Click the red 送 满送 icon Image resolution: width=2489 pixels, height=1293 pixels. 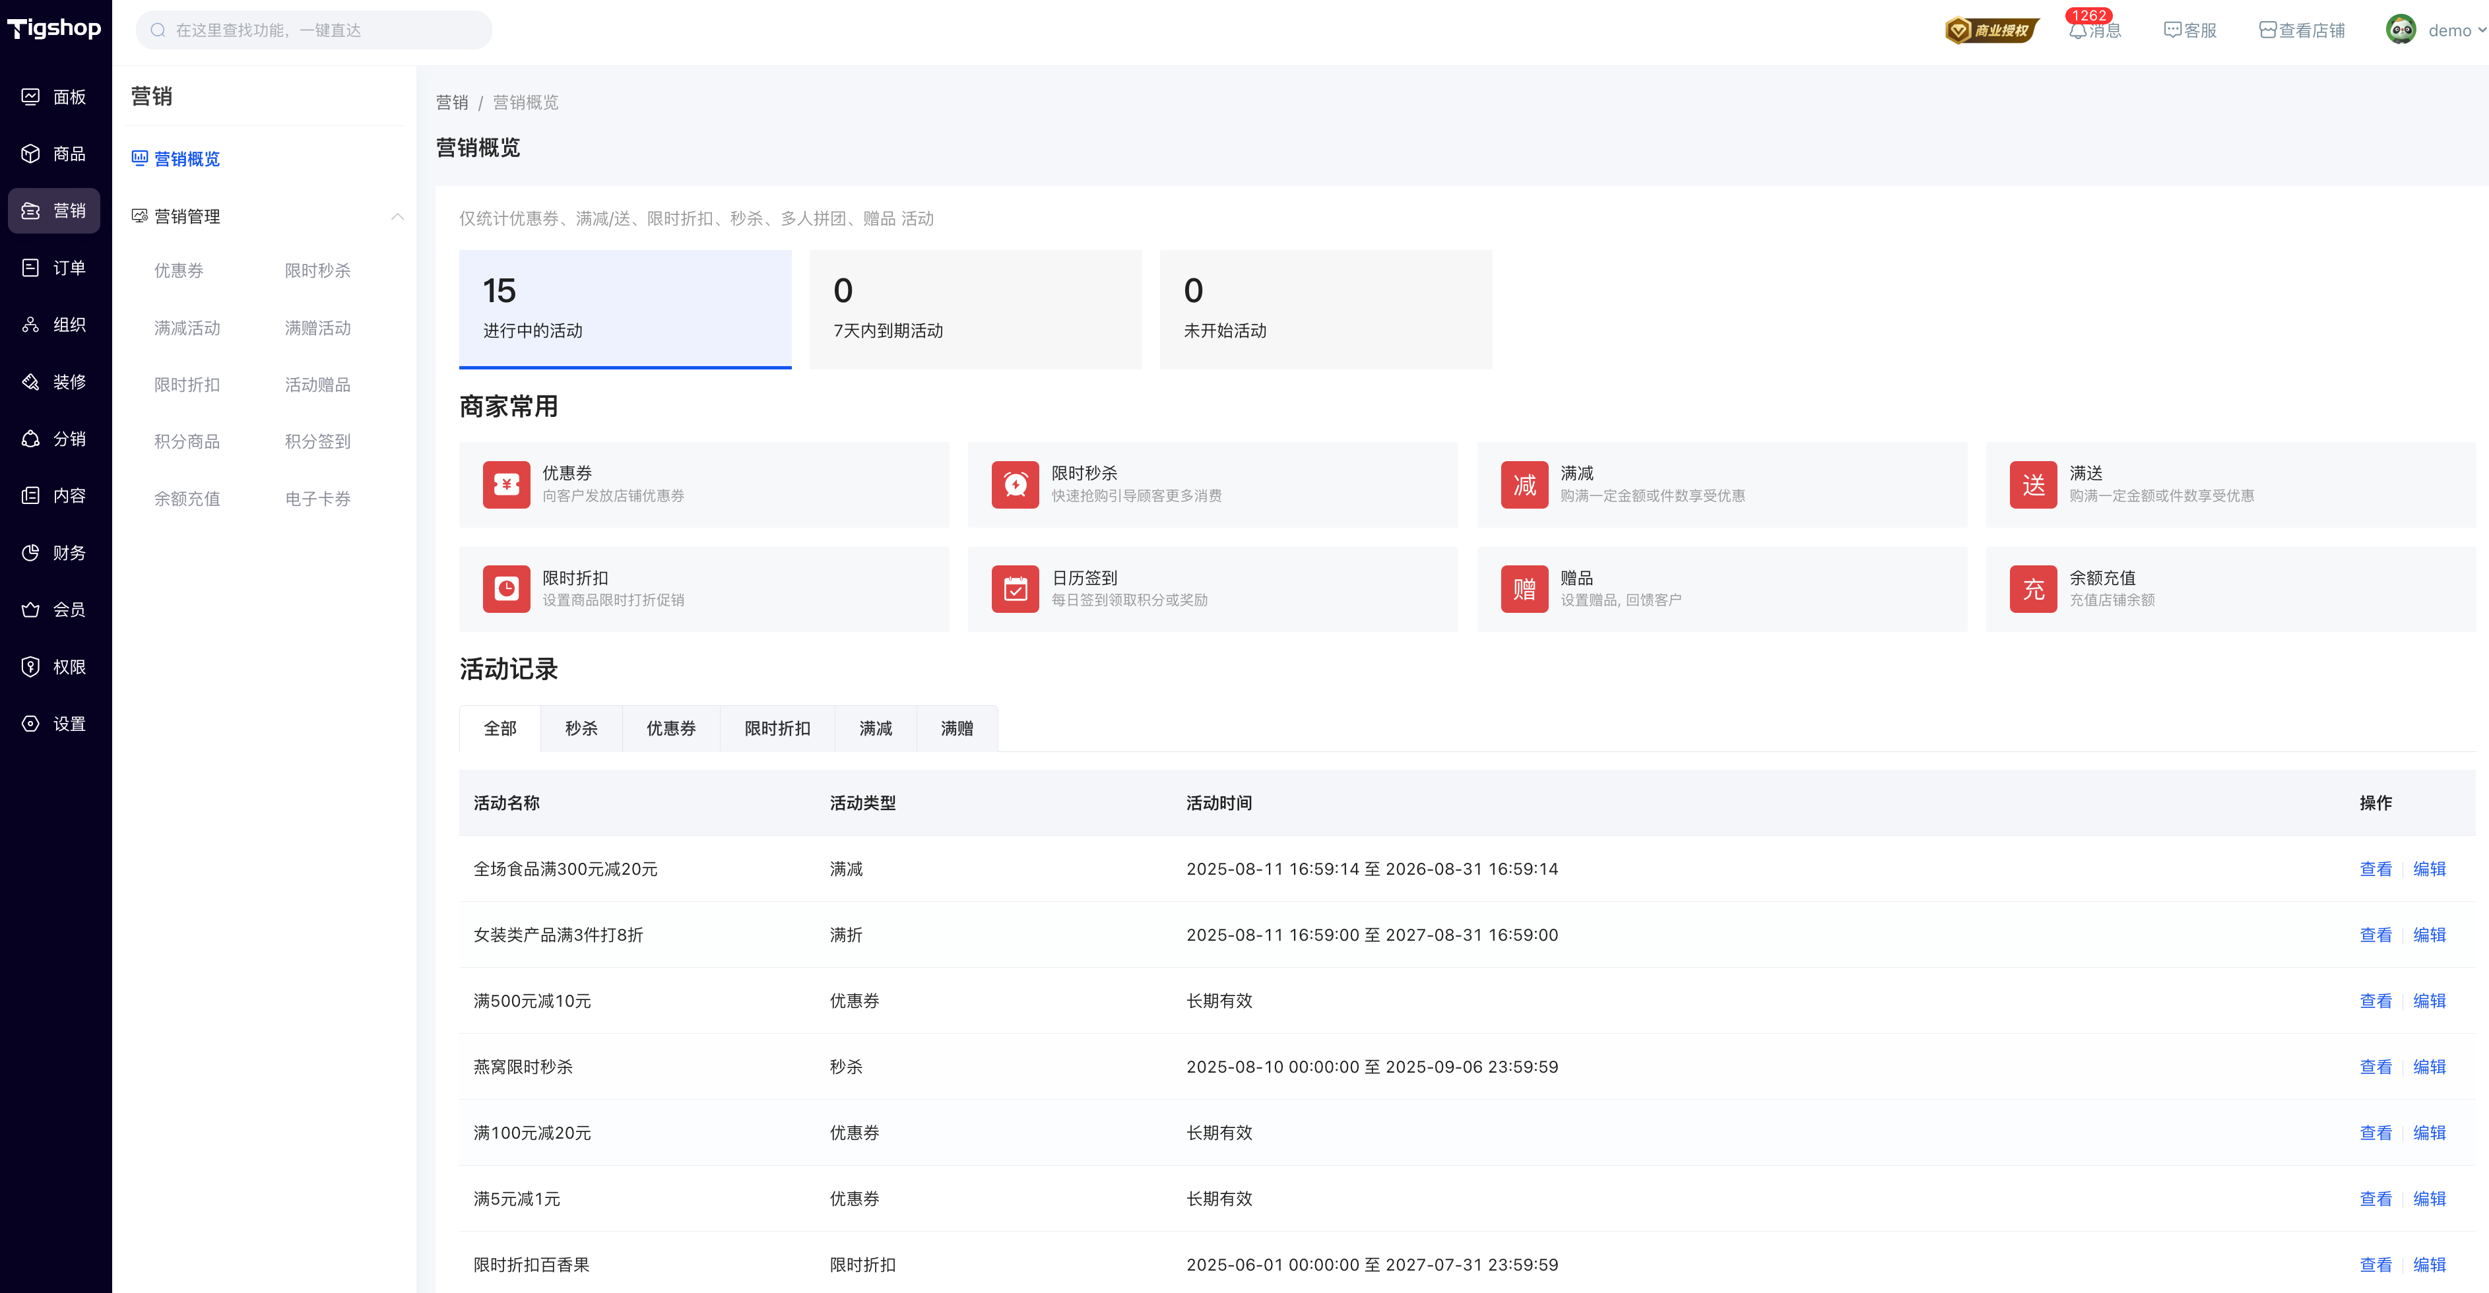point(2034,485)
